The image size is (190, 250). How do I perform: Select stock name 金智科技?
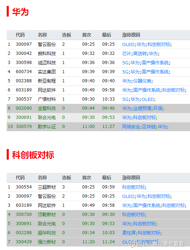coord(47,108)
